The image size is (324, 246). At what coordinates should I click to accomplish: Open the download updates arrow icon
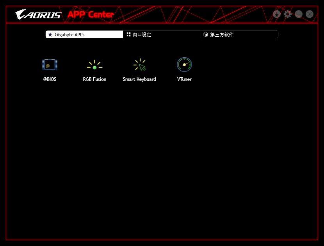(x=277, y=14)
